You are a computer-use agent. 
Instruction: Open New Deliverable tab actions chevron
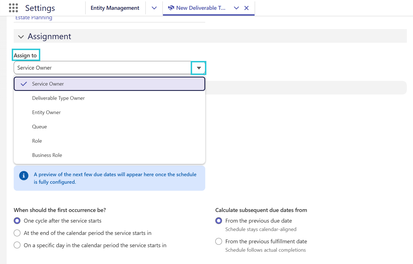[x=236, y=8]
